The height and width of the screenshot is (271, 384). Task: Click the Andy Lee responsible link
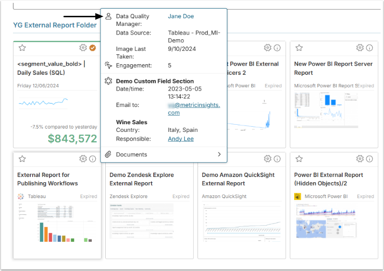[x=181, y=139]
